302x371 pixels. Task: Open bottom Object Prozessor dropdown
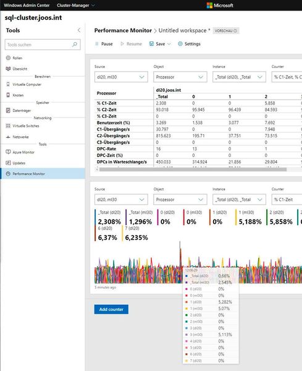180,200
